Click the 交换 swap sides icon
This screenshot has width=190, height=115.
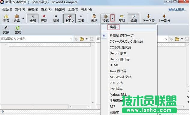[x=6, y=30]
